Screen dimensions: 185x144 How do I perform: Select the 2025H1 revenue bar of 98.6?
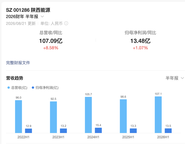(123, 116)
